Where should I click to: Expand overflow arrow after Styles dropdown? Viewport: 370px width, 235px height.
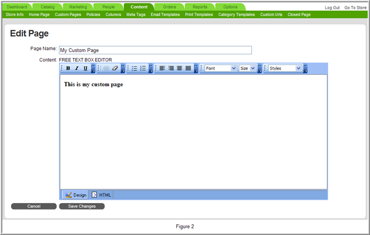tap(305, 68)
